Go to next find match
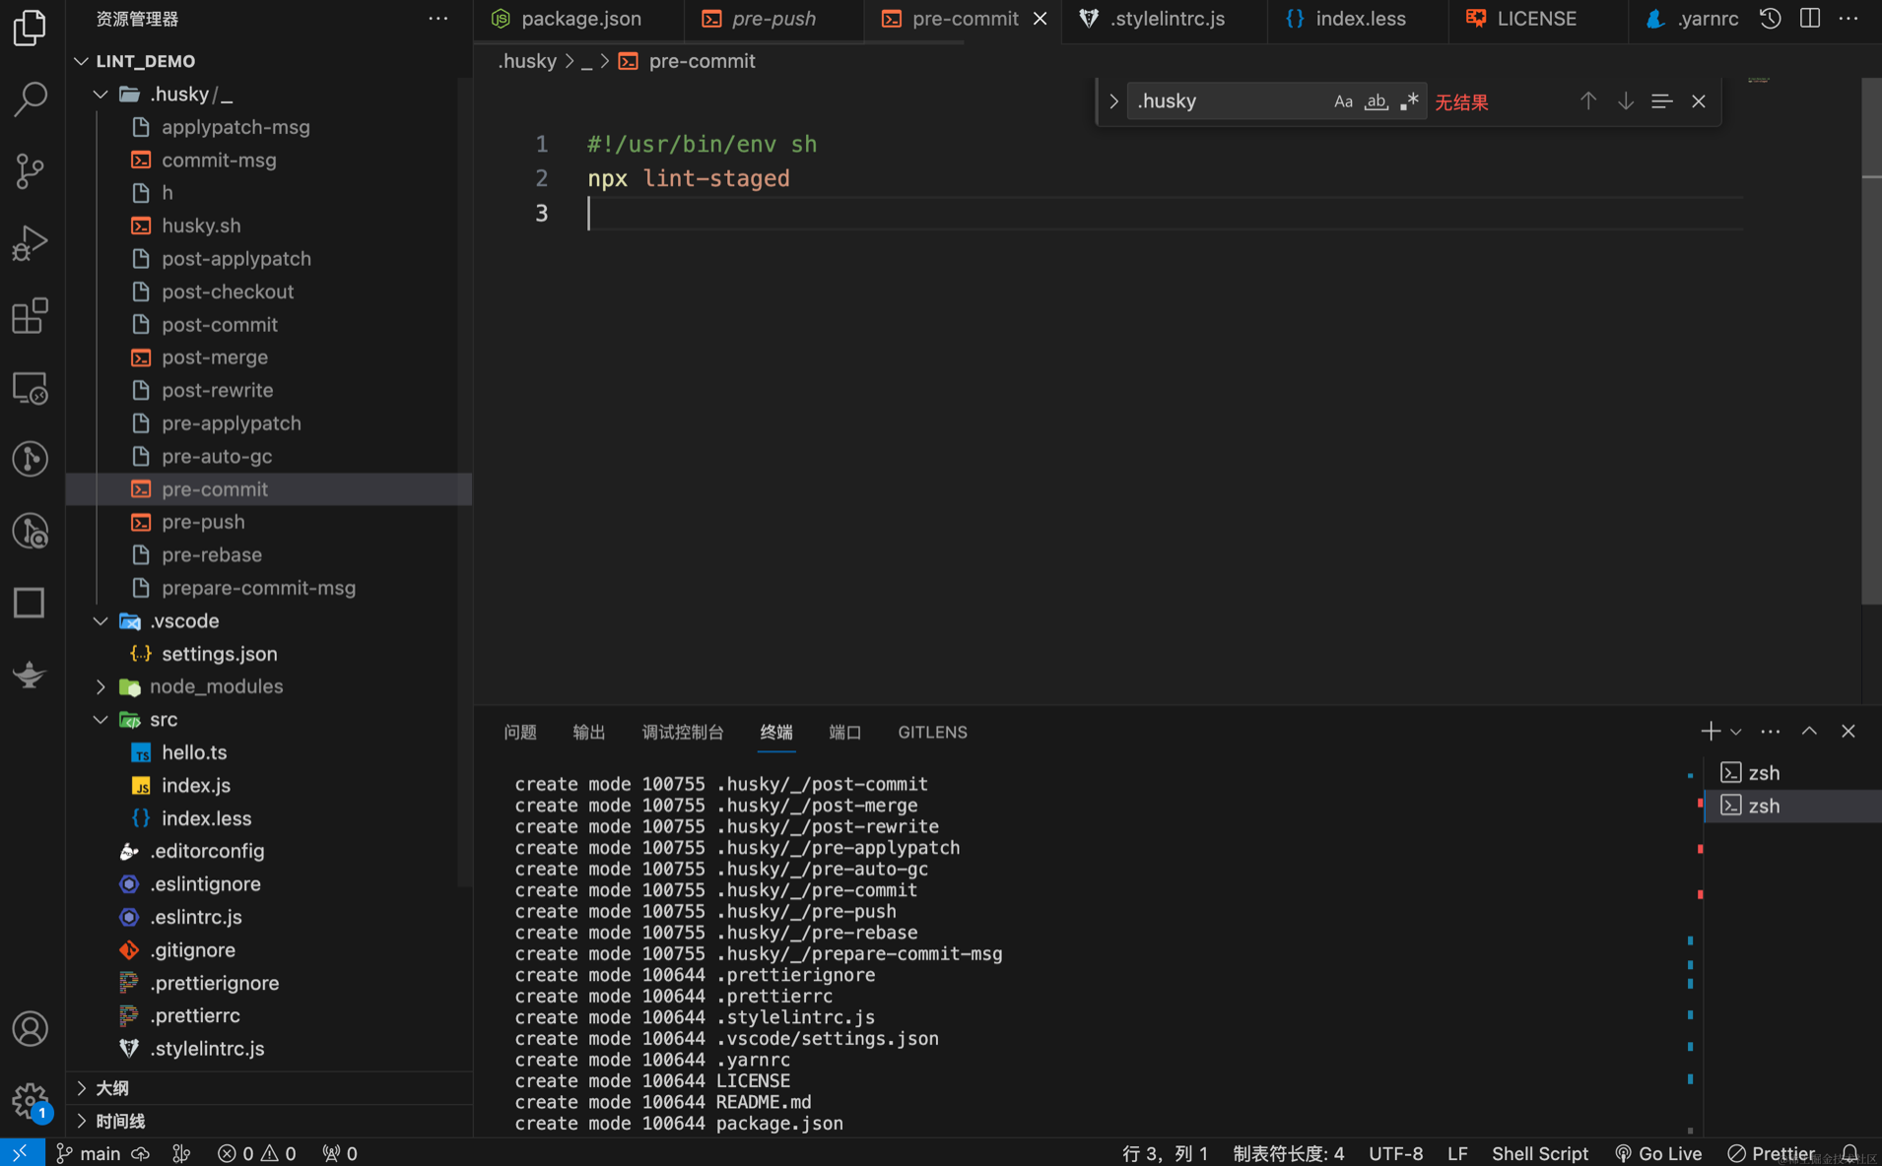This screenshot has width=1882, height=1166. 1626,101
